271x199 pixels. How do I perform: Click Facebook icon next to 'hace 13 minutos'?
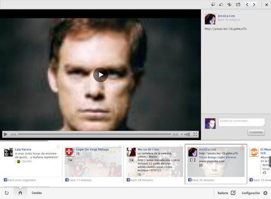67,180
